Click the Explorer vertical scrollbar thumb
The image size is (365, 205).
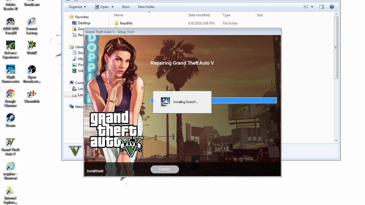336,48
